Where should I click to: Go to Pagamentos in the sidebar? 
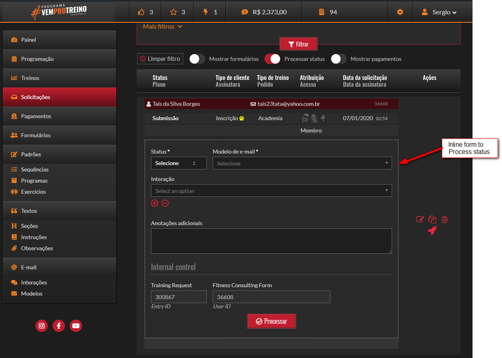pyautogui.click(x=36, y=116)
